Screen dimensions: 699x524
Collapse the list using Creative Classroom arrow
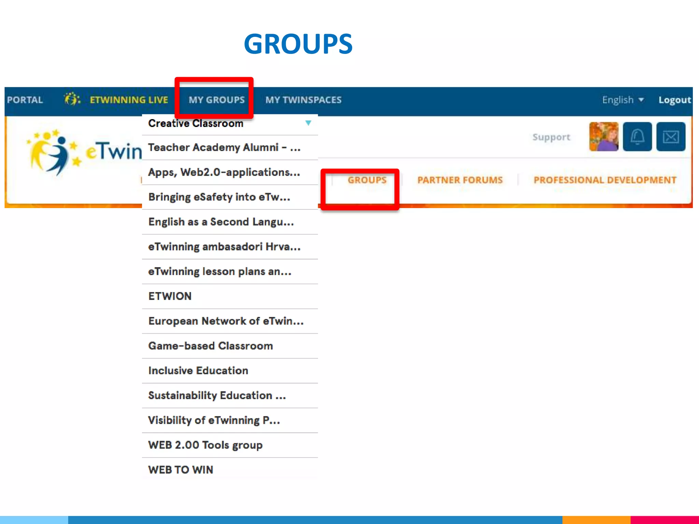click(308, 123)
